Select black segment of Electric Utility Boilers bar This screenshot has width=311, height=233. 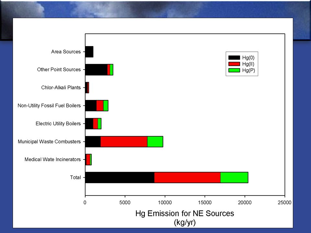point(89,124)
